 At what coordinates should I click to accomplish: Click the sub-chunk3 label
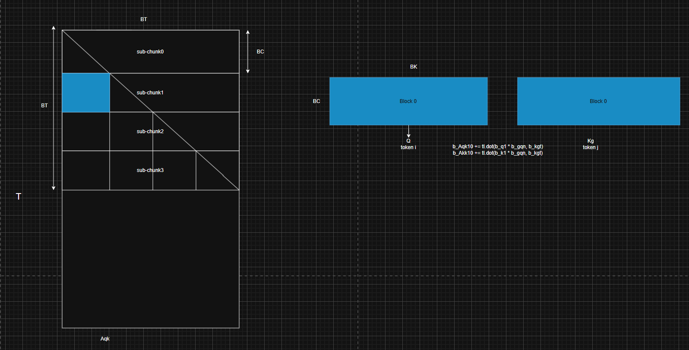150,170
